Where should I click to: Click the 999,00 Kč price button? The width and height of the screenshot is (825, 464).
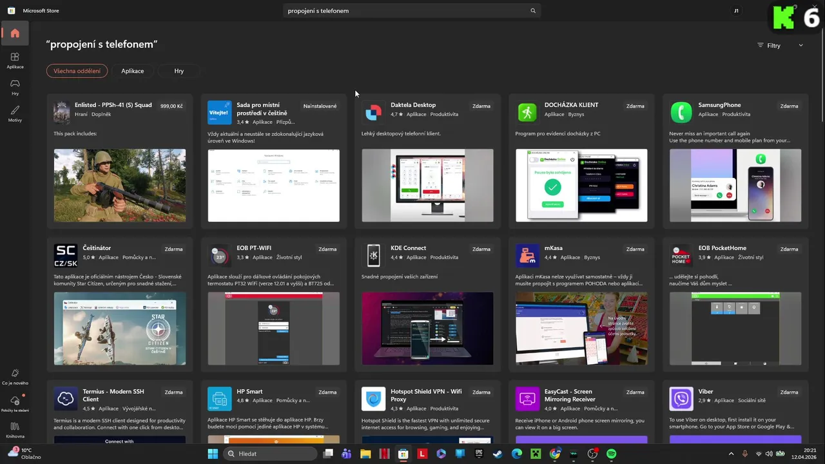171,106
